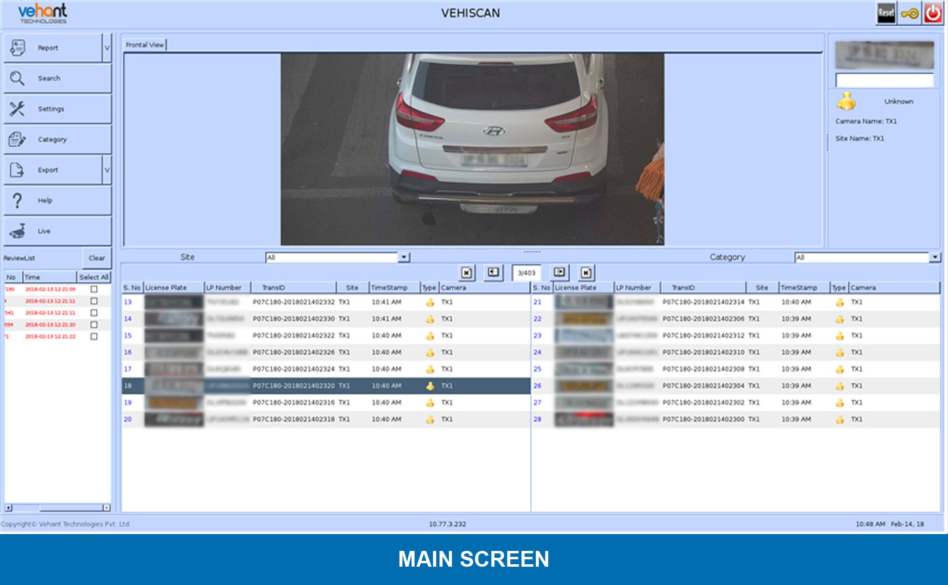Viewport: 948px width, 585px height.
Task: Click the vehicle frontal view image
Action: coord(473,149)
